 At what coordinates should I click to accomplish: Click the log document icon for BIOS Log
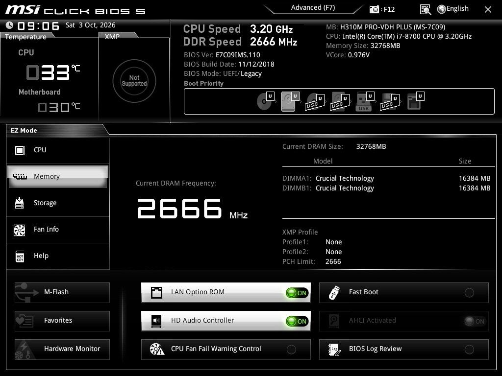(x=334, y=350)
